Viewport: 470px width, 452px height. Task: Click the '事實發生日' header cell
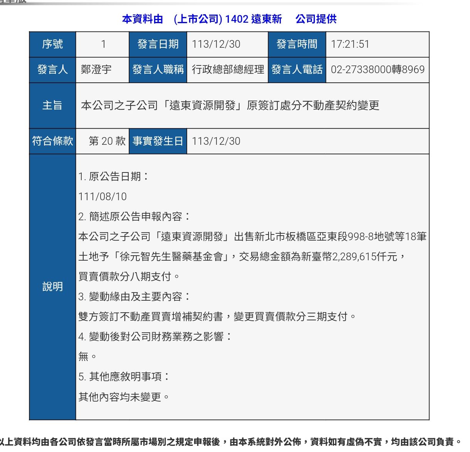(x=158, y=141)
